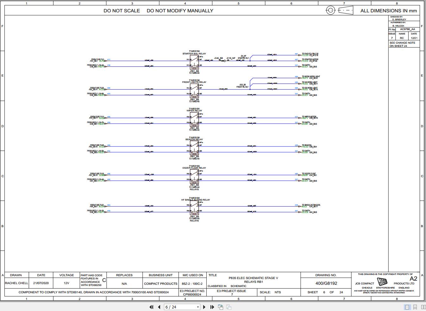Image resolution: width=426 pixels, height=311 pixels.
Task: Click the STARTER SOL RELAY label
Action: click(x=194, y=54)
